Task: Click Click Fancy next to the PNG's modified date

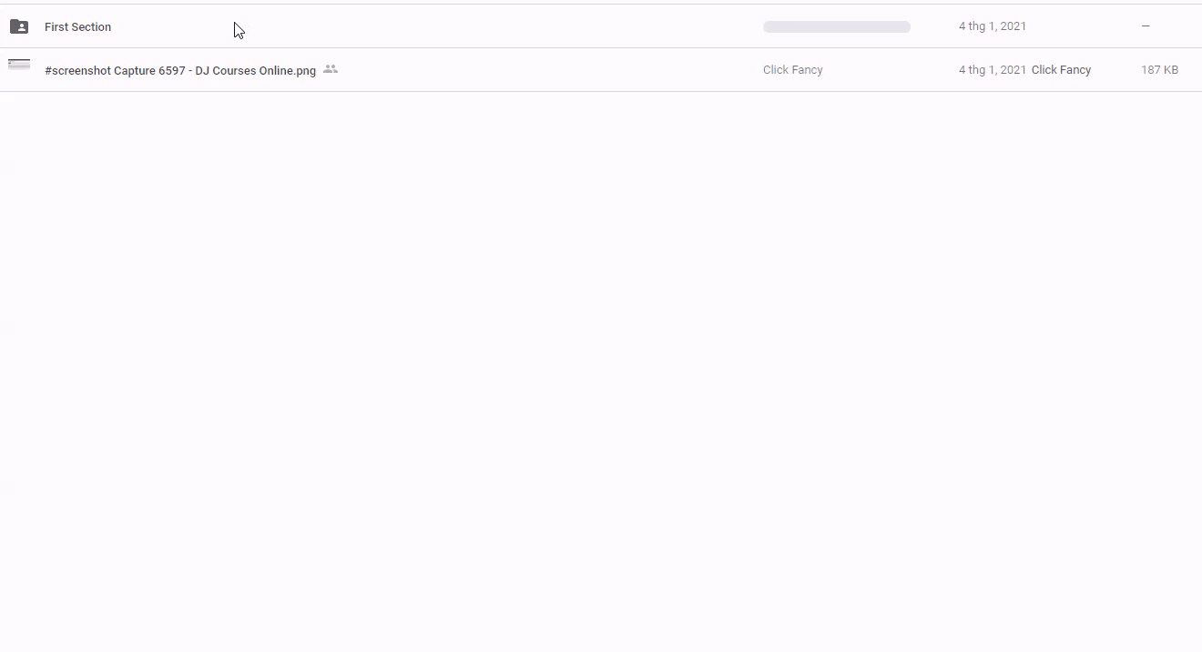Action: click(1061, 70)
